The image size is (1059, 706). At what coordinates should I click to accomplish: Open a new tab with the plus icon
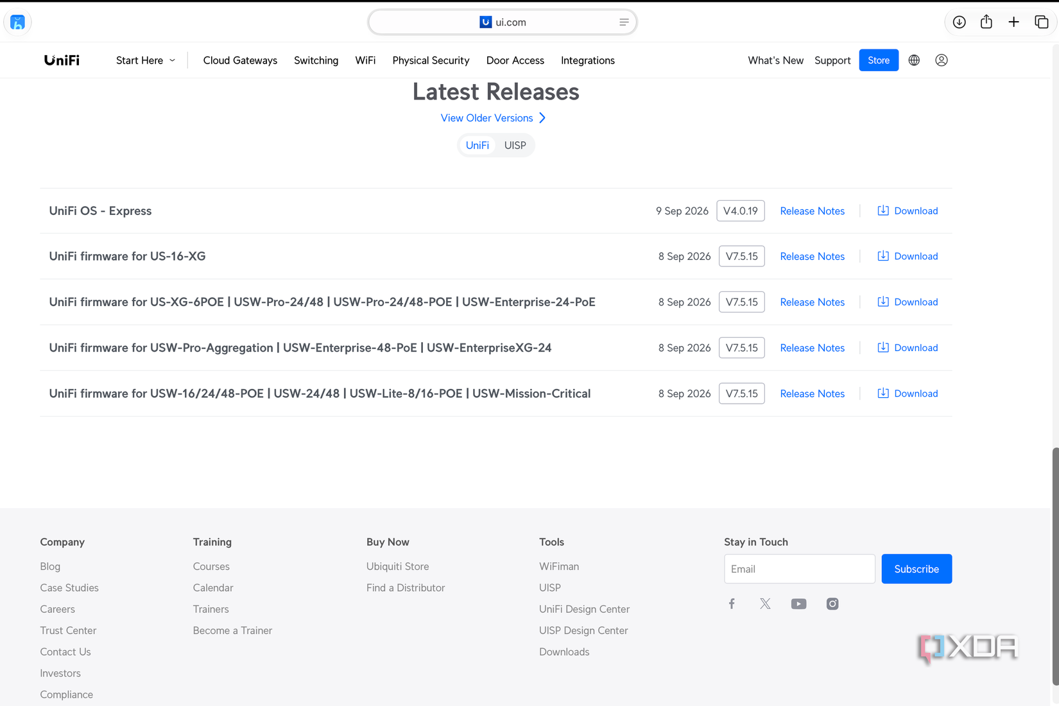click(1014, 22)
